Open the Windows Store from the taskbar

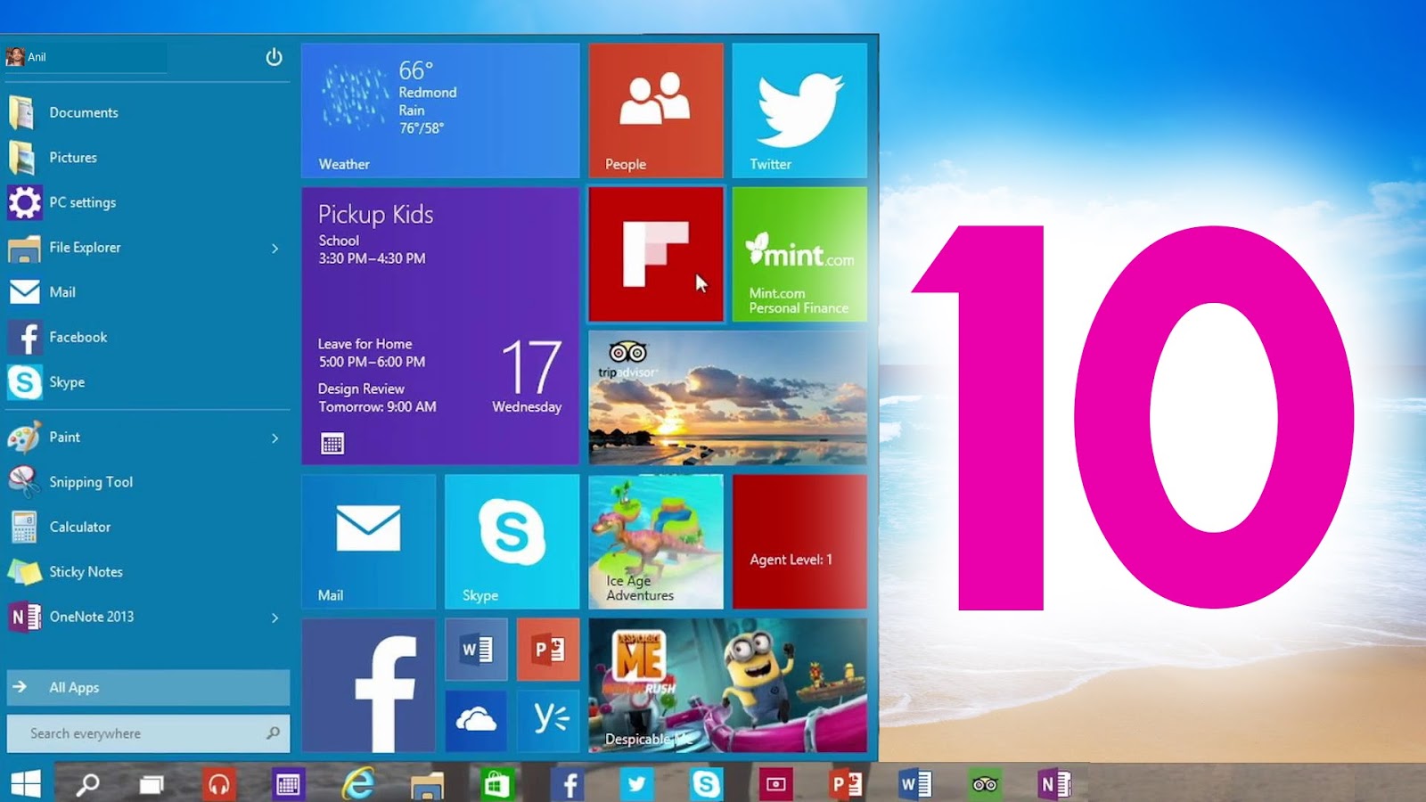pyautogui.click(x=496, y=782)
